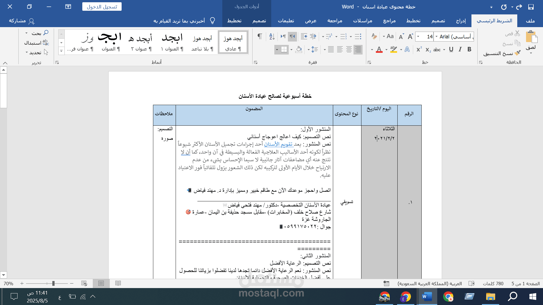Toggle italic formatting
Image resolution: width=543 pixels, height=305 pixels.
pos(460,49)
